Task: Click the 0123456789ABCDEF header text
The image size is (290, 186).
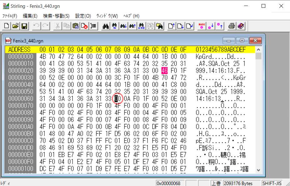Action: click(221, 50)
